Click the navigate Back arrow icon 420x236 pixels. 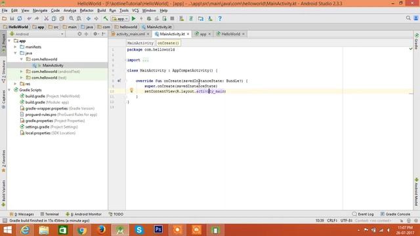coord(88,18)
